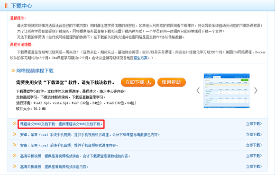The height and width of the screenshot is (175, 275).
Task: Click the 下载中心 page title
Action: [x=21, y=6]
